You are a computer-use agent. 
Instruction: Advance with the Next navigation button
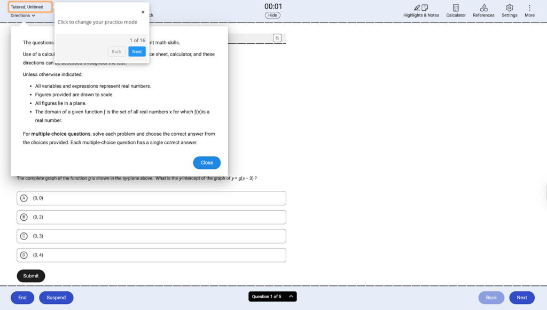[521, 297]
